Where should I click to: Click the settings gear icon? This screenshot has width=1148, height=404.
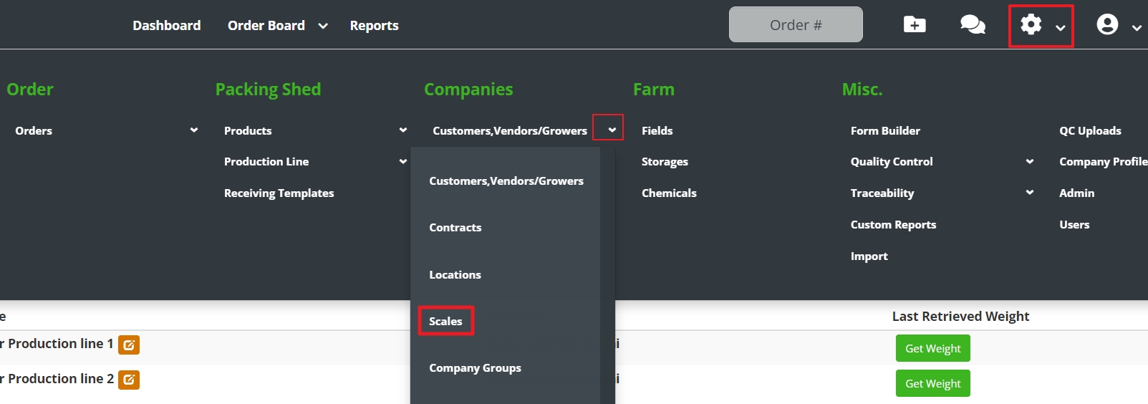click(1031, 25)
